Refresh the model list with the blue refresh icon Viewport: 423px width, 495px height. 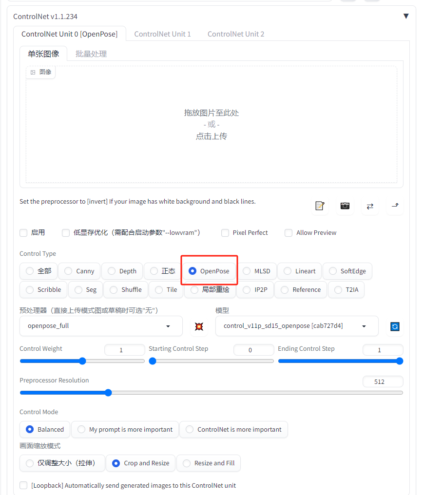click(395, 326)
